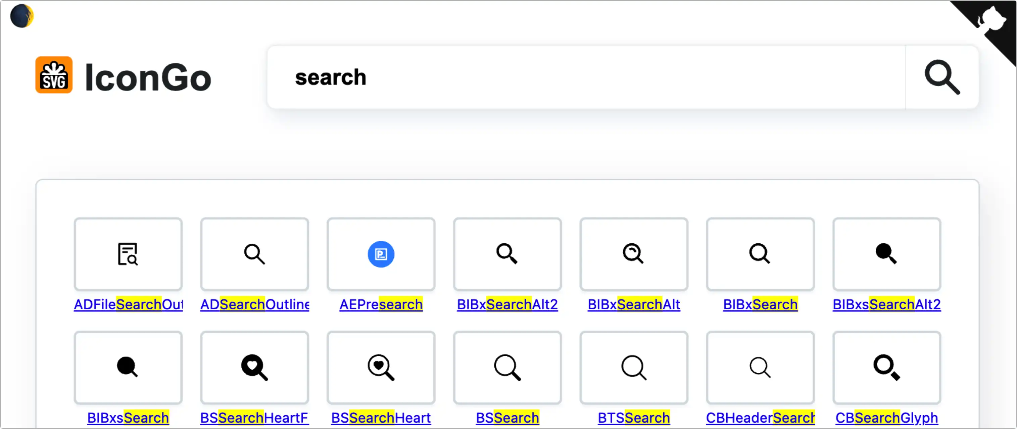Pick the blue AEPresearch icon tile
Image resolution: width=1017 pixels, height=429 pixels.
coord(381,254)
